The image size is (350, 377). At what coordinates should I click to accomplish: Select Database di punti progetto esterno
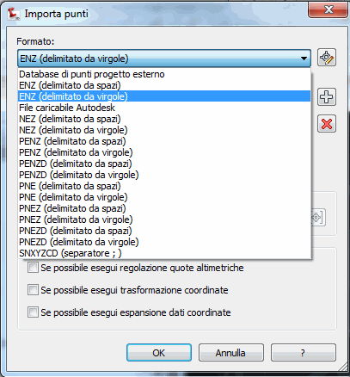pos(164,74)
